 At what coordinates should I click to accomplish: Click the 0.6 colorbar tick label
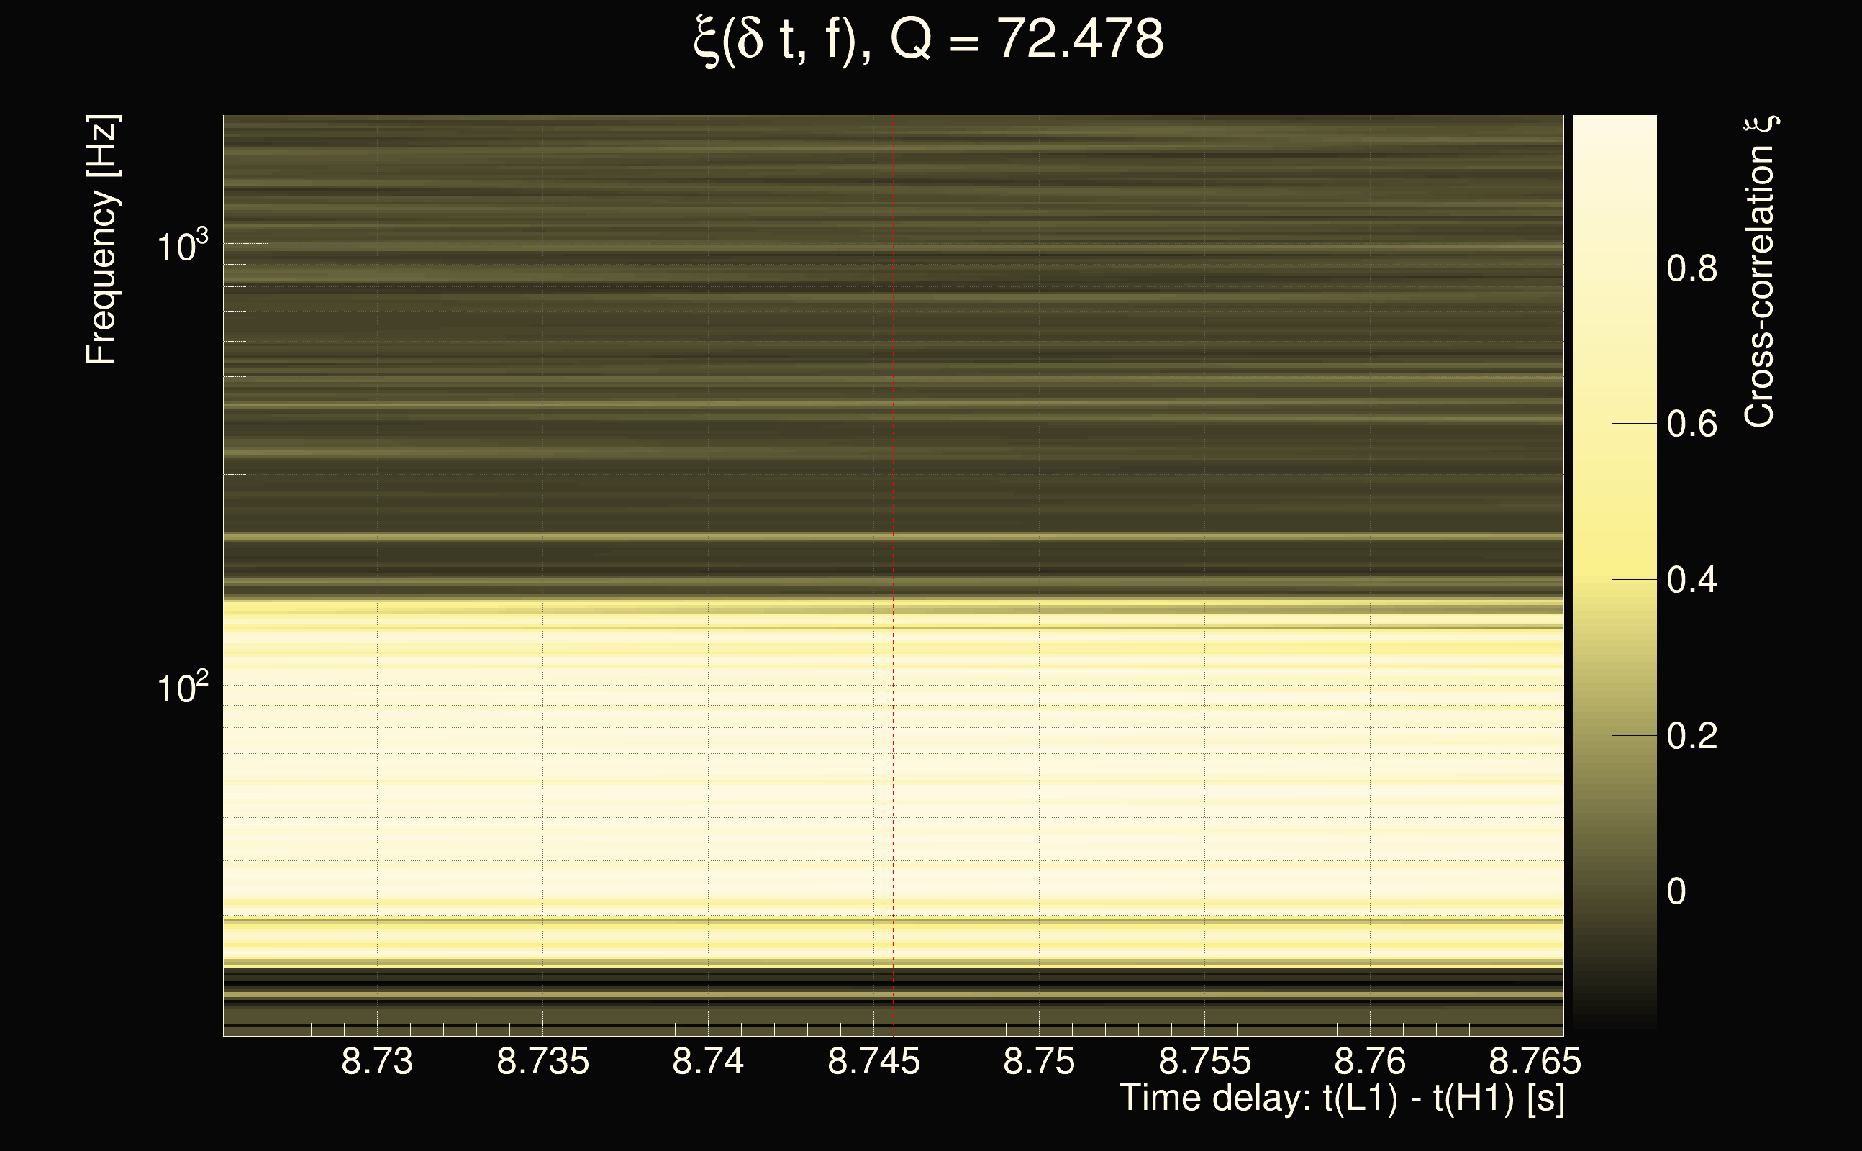pyautogui.click(x=1691, y=424)
